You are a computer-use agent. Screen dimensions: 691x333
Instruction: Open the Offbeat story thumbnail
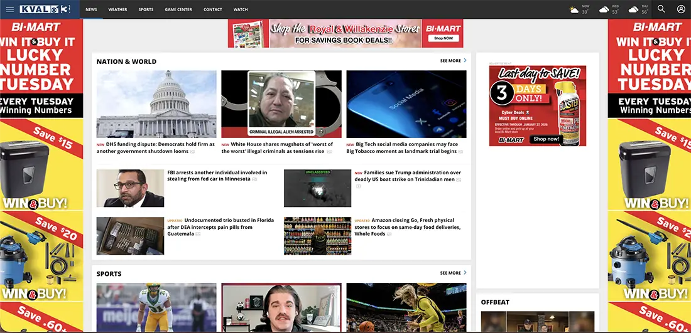tap(538, 322)
